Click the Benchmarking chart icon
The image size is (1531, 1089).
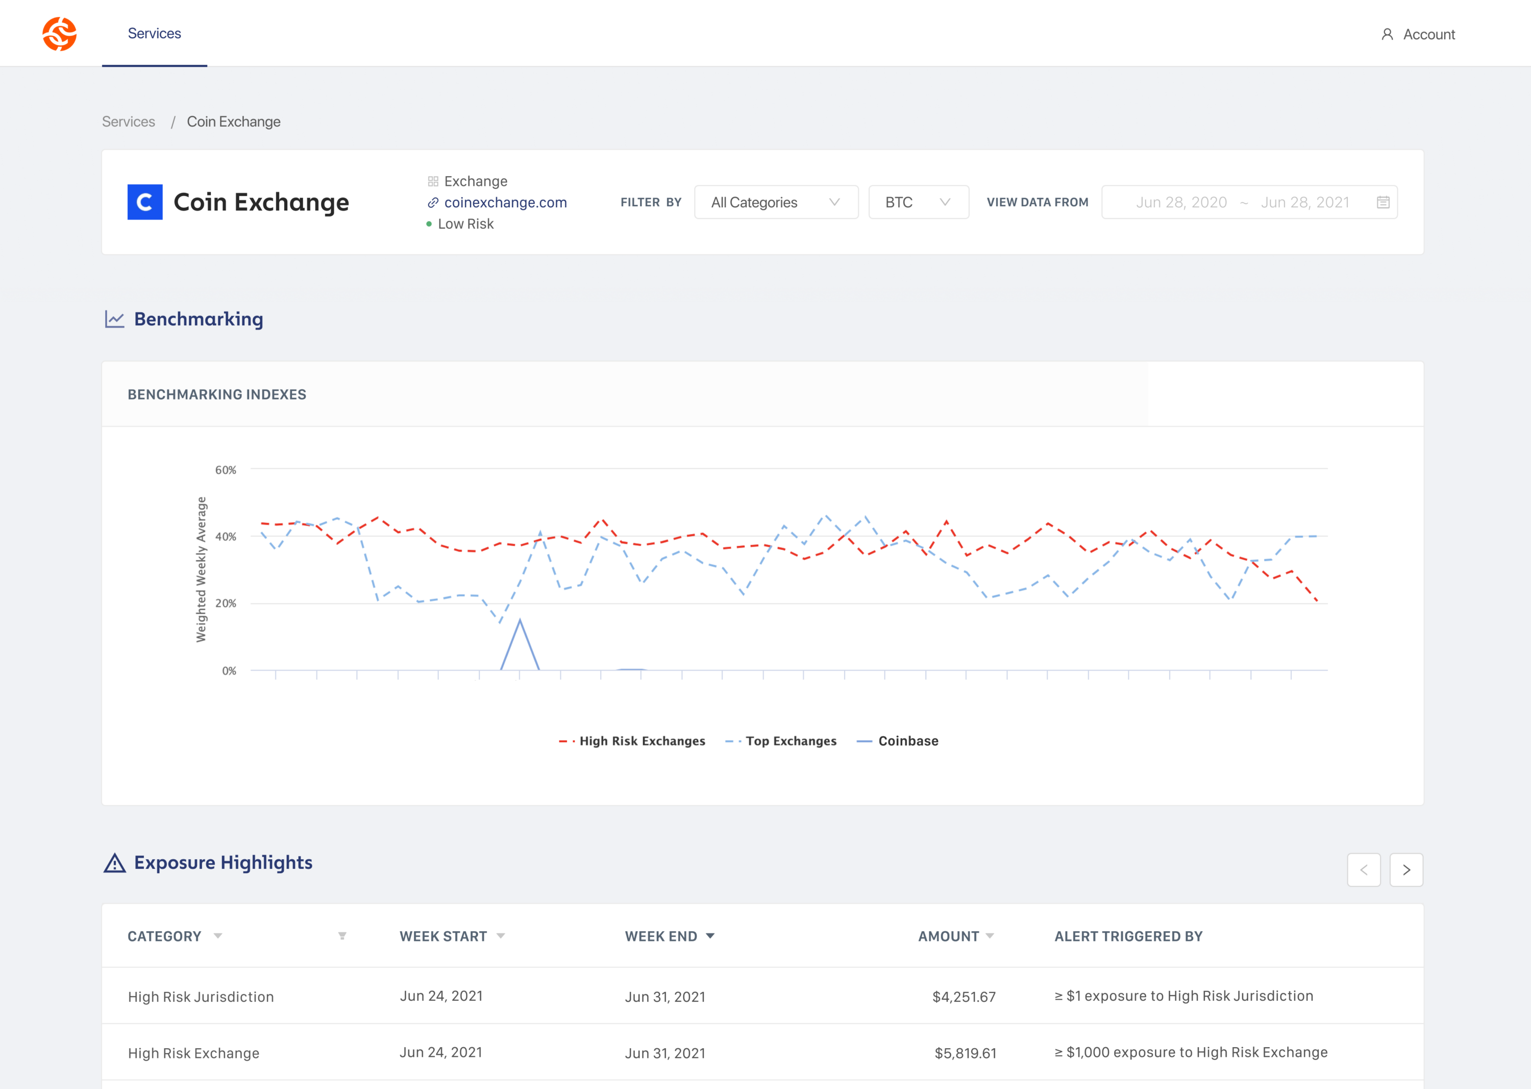click(115, 319)
